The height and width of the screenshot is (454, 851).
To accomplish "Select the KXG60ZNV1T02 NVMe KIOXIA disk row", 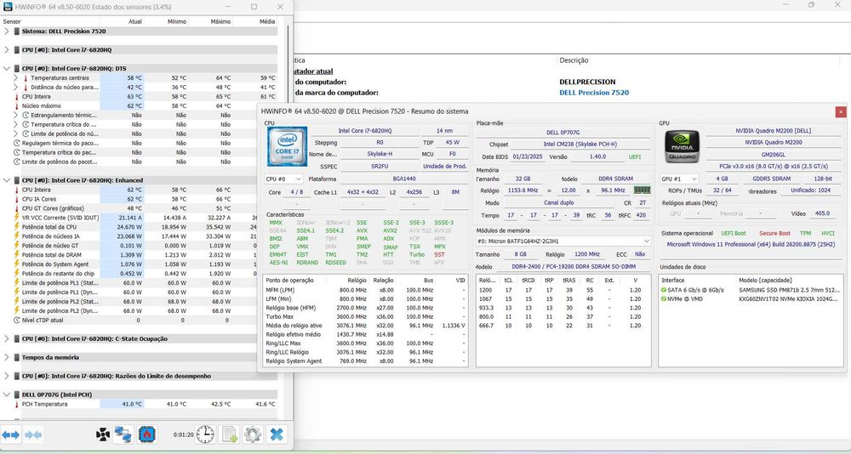I will pos(751,299).
